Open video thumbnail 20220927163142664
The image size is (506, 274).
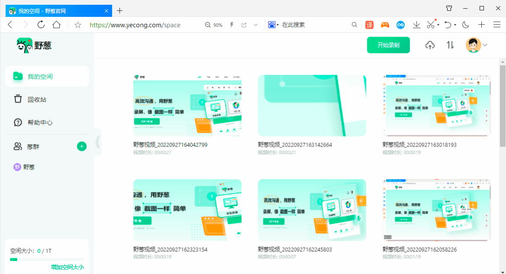click(312, 105)
